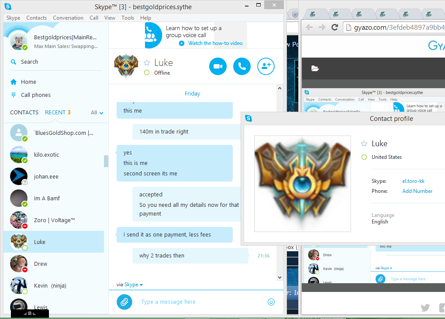Image resolution: width=445 pixels, height=319 pixels.
Task: Select Kevin (ninja) contact in Skype list
Action: [54, 285]
